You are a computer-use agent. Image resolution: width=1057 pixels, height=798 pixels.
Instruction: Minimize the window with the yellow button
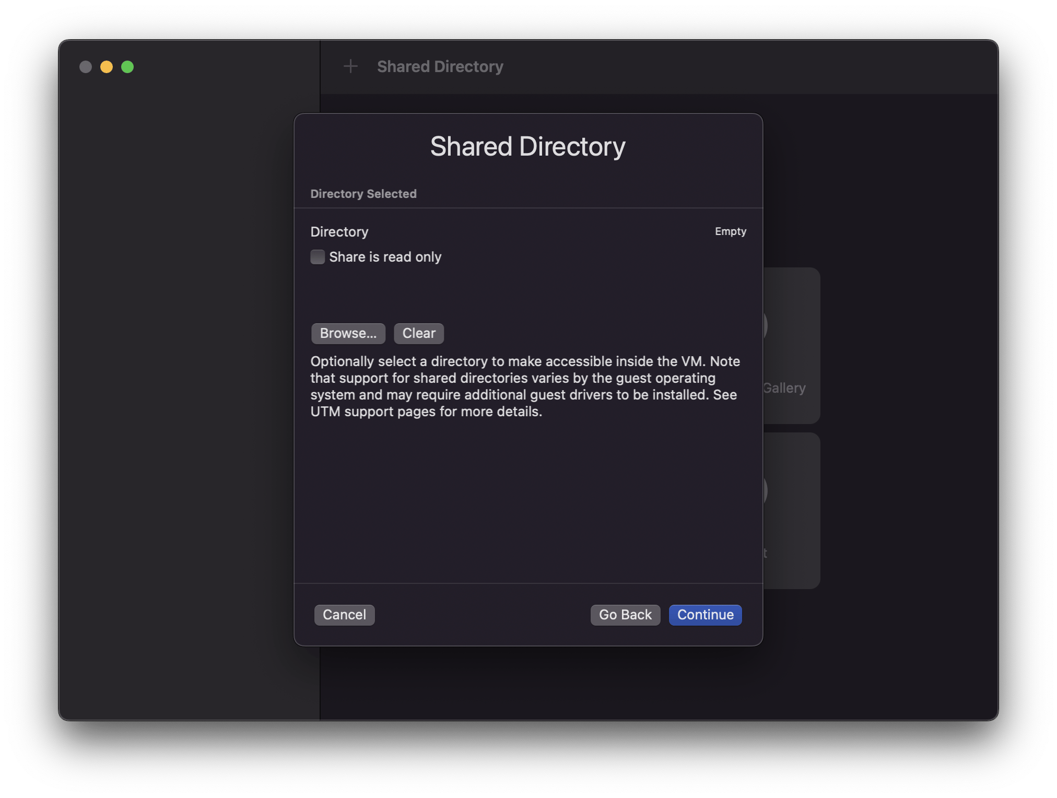(x=107, y=67)
